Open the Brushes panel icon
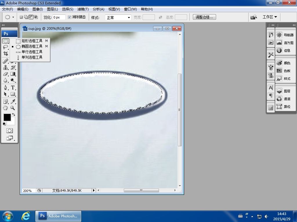The height and width of the screenshot is (222, 297). pyautogui.click(x=271, y=67)
